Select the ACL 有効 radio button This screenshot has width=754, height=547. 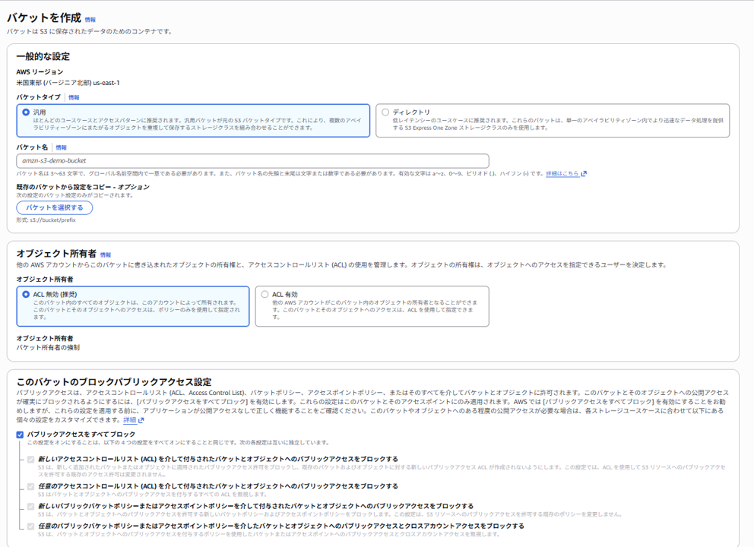click(x=266, y=294)
